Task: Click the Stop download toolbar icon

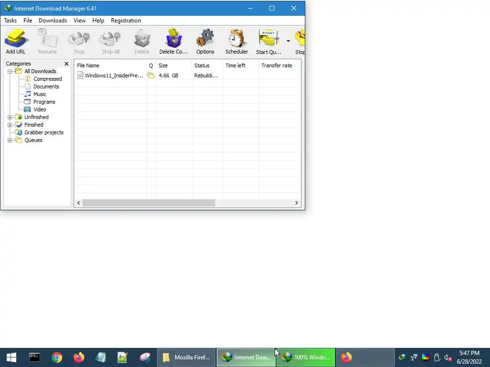Action: pyautogui.click(x=79, y=42)
